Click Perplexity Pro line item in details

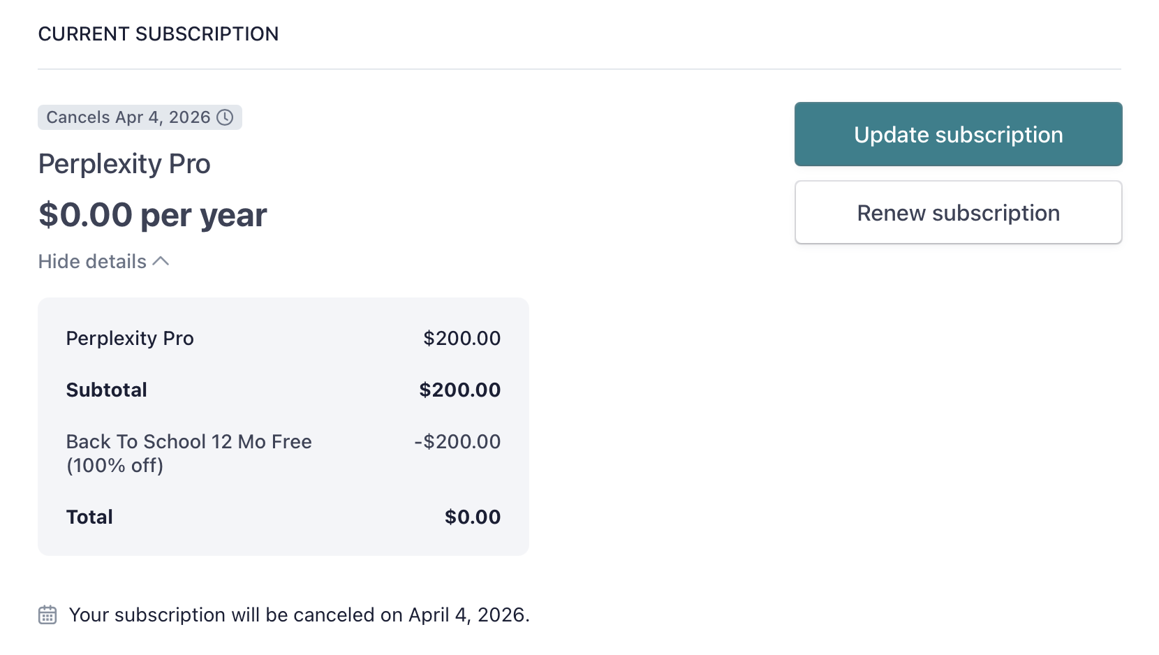pos(130,339)
